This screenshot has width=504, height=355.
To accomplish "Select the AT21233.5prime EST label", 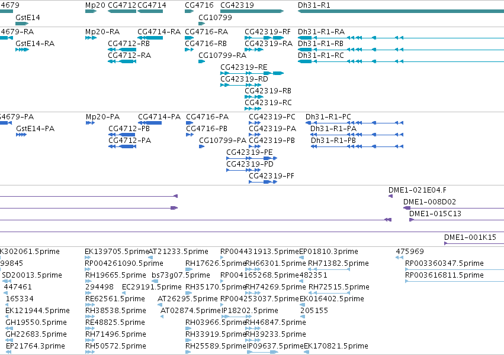I will pos(178,252).
